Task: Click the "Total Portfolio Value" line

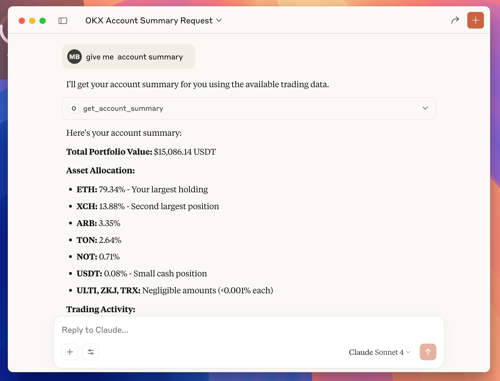Action: 141,152
